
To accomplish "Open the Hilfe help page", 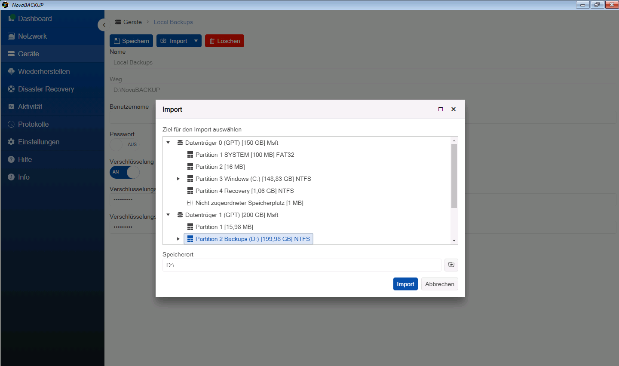I will (52, 159).
